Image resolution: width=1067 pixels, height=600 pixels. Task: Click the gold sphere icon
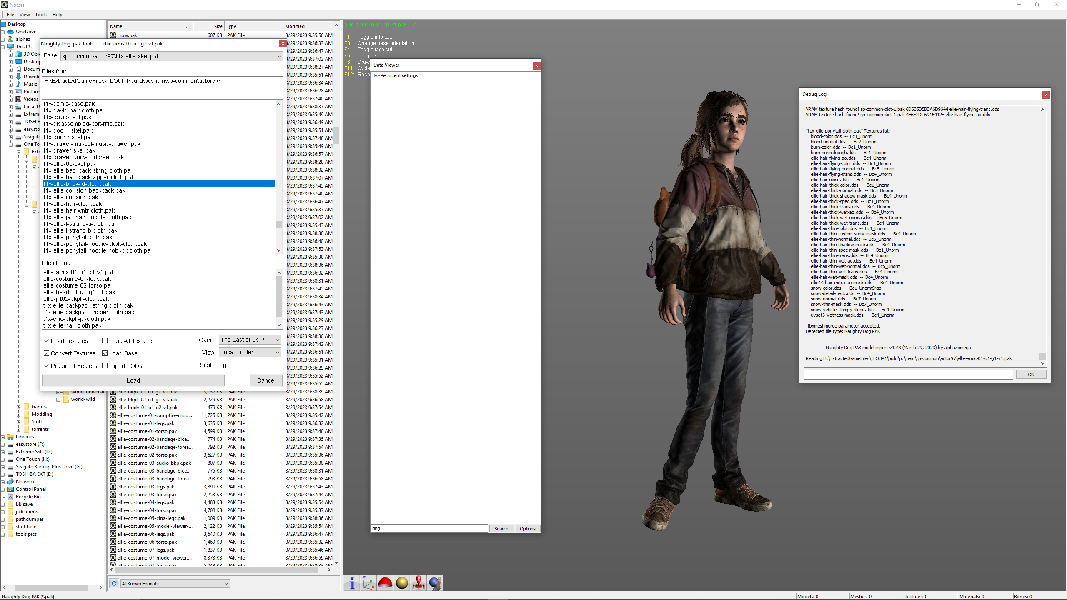pos(402,583)
